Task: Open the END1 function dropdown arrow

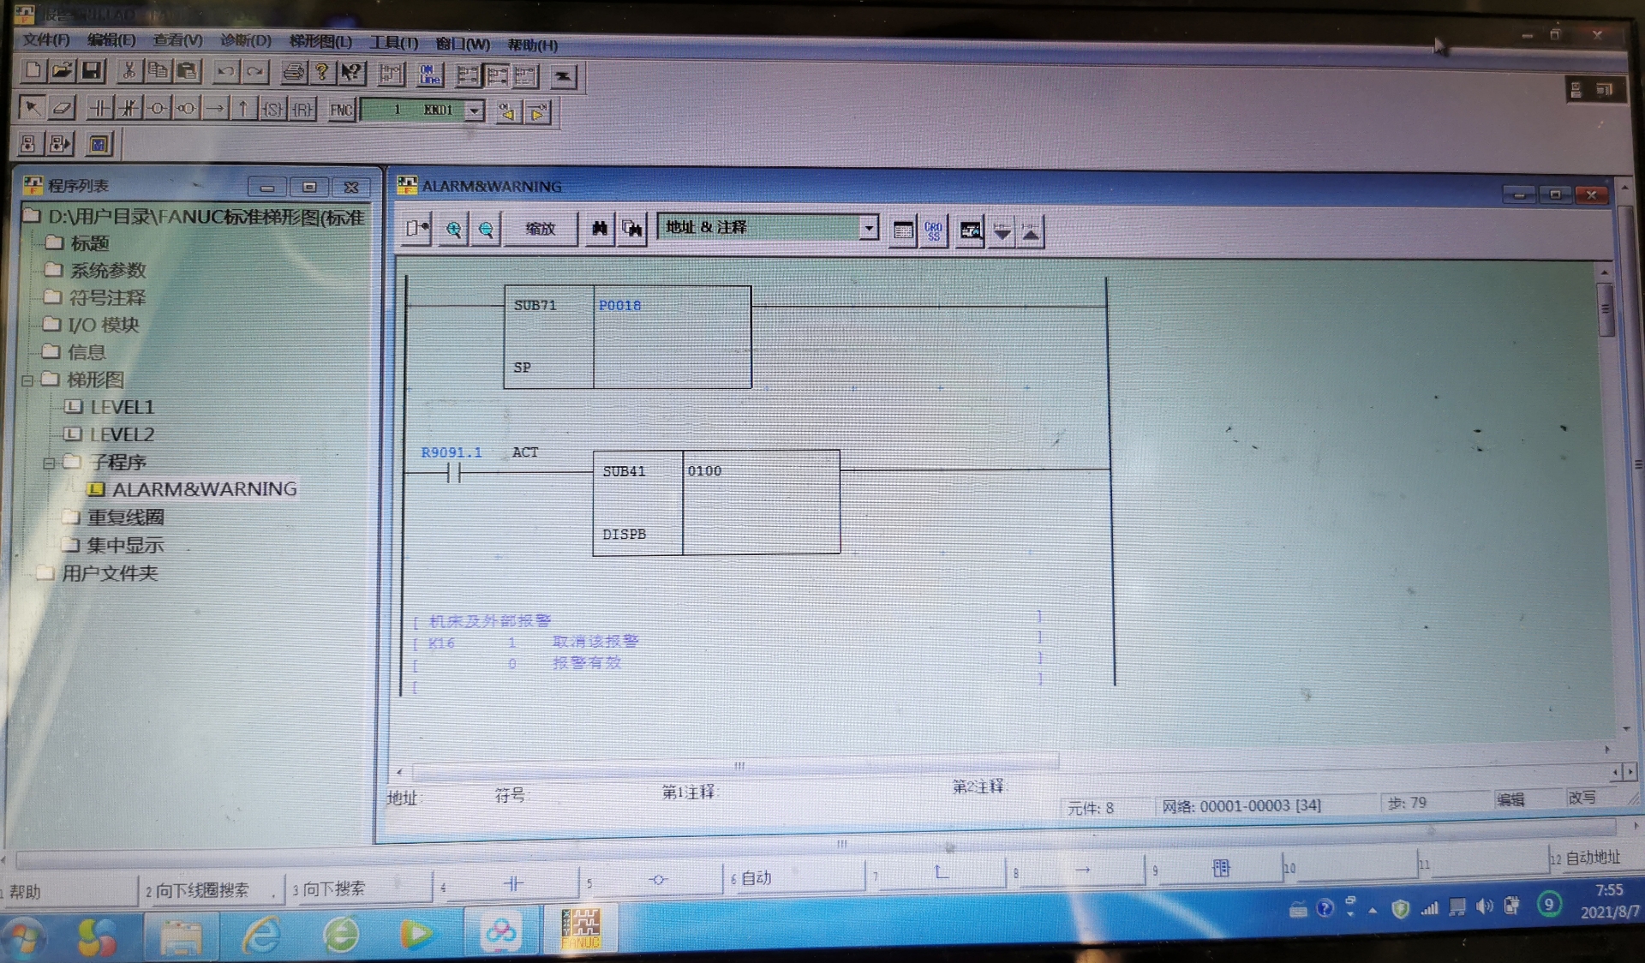Action: [474, 111]
